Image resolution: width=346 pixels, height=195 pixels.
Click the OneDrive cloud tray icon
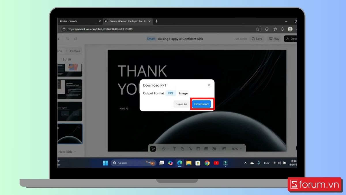tap(252, 163)
